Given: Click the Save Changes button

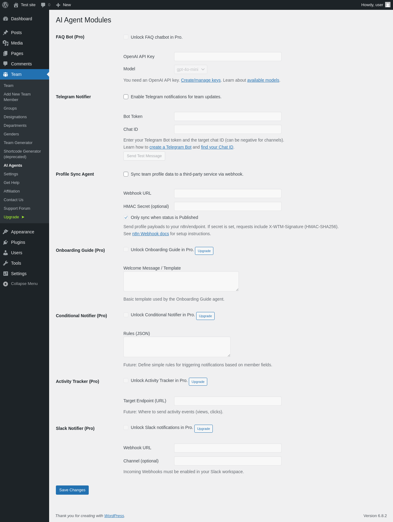Looking at the screenshot, I should pyautogui.click(x=72, y=490).
